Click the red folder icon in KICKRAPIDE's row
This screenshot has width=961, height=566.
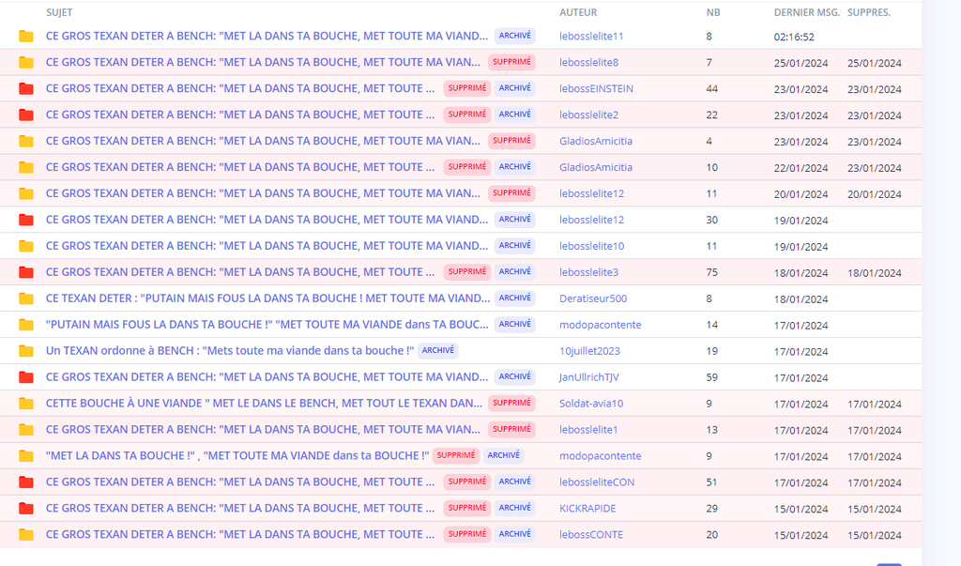25,509
